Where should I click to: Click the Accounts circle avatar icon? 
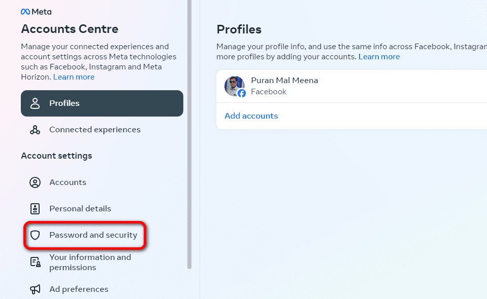pos(35,182)
